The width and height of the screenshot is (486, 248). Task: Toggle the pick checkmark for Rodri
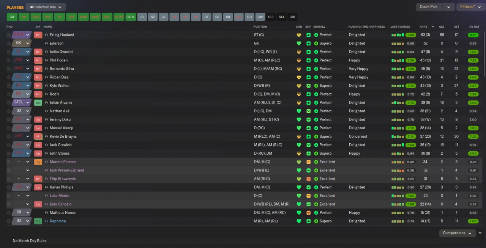(9, 94)
